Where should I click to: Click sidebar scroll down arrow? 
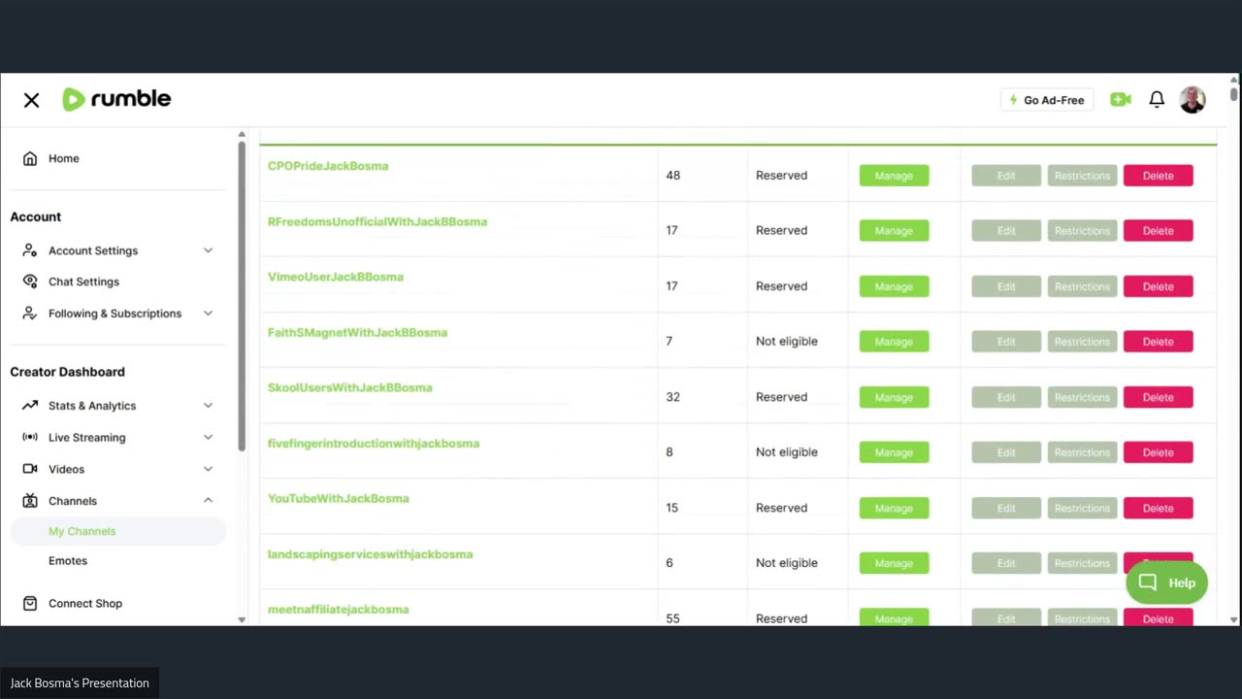tap(242, 619)
